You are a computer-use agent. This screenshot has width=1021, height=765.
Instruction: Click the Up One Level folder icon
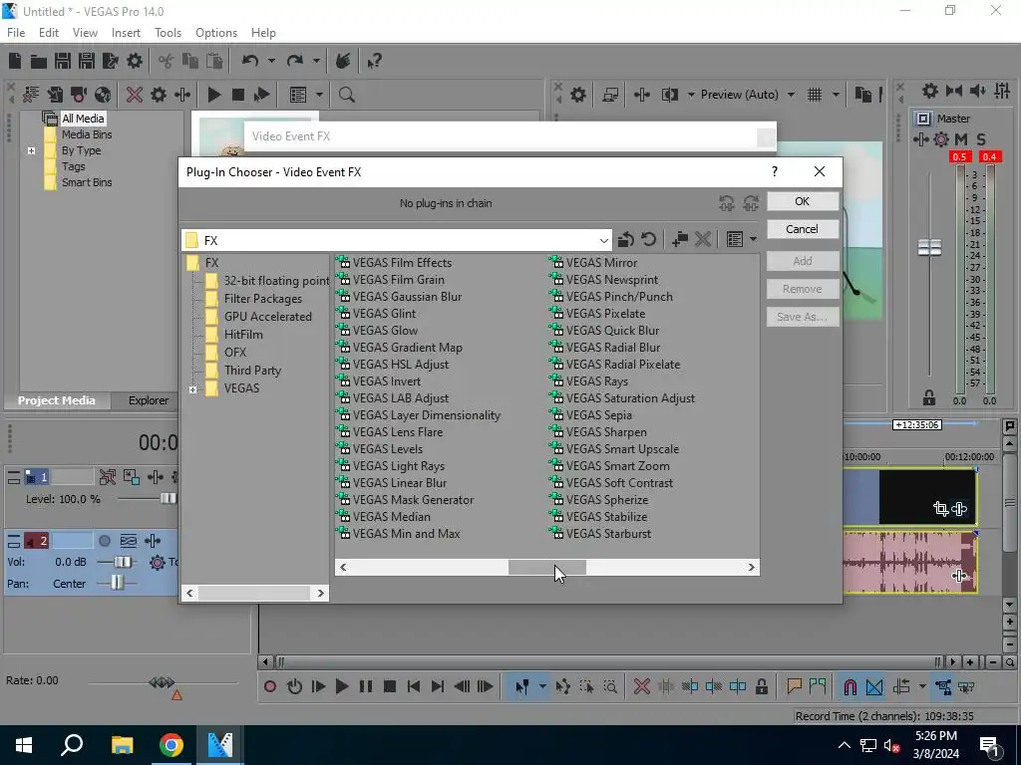tap(626, 239)
